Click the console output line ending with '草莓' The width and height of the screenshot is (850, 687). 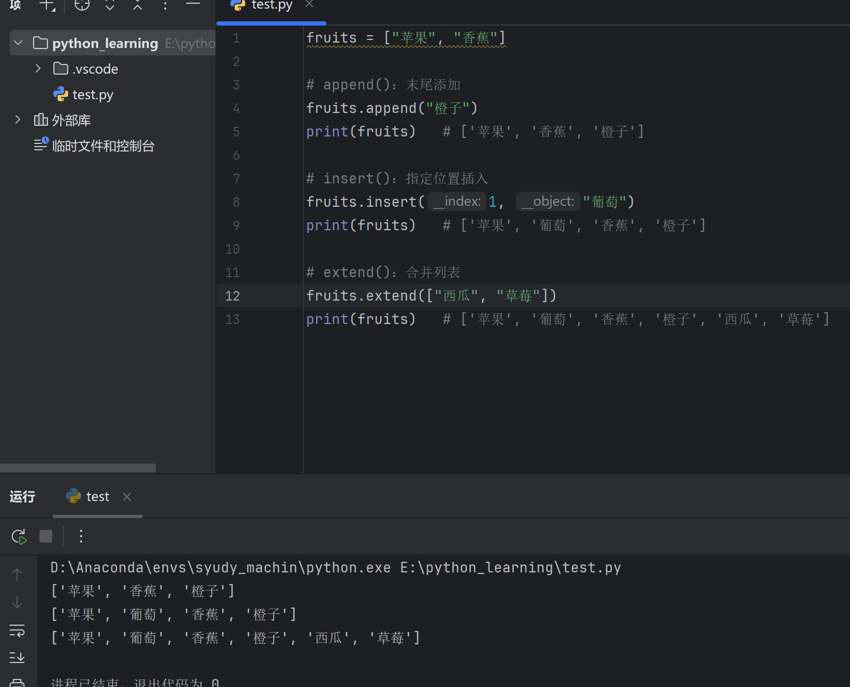(x=235, y=638)
